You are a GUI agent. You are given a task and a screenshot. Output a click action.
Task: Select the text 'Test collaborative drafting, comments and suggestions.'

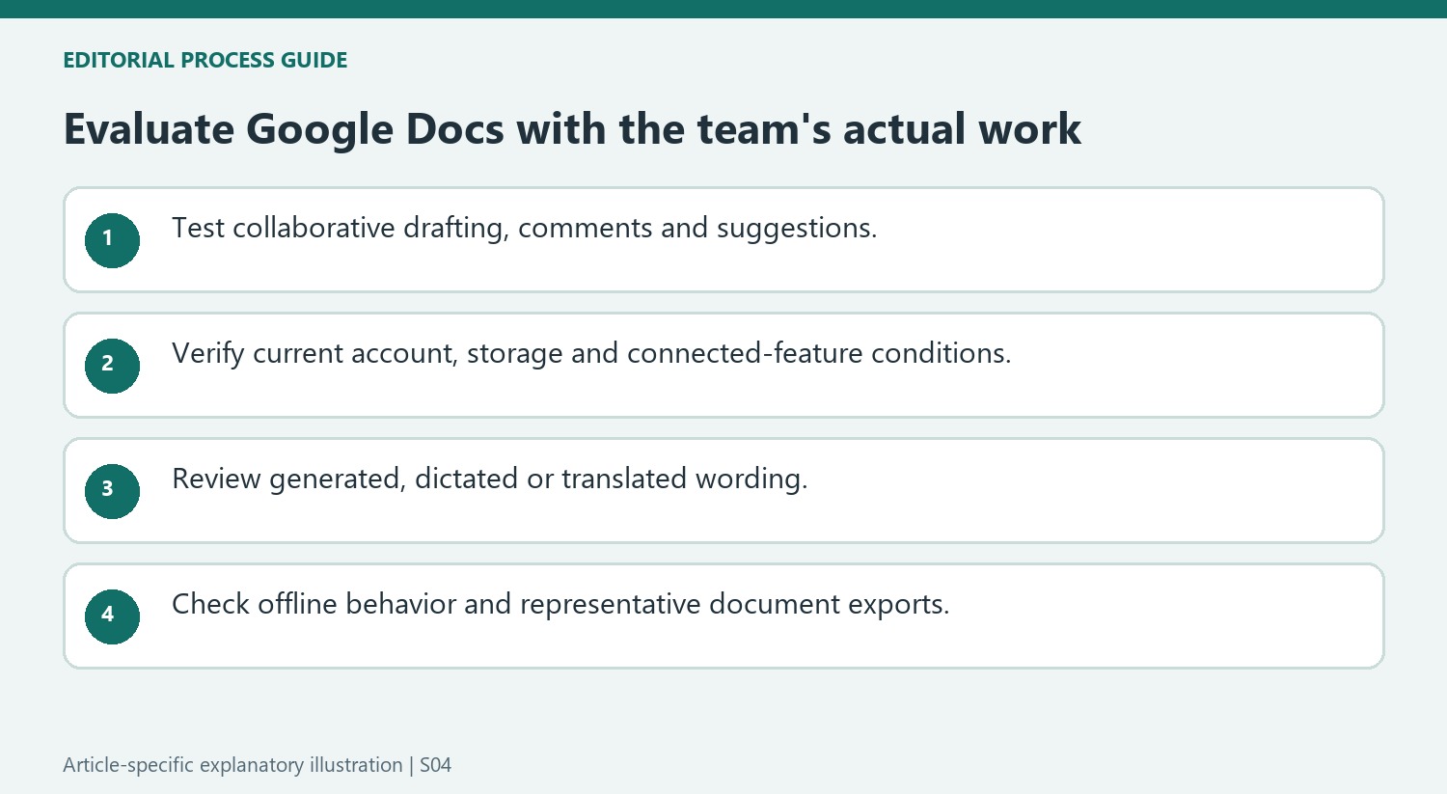point(525,229)
